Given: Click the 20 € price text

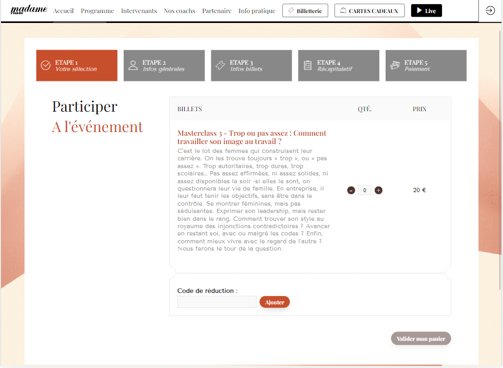Looking at the screenshot, I should [420, 190].
